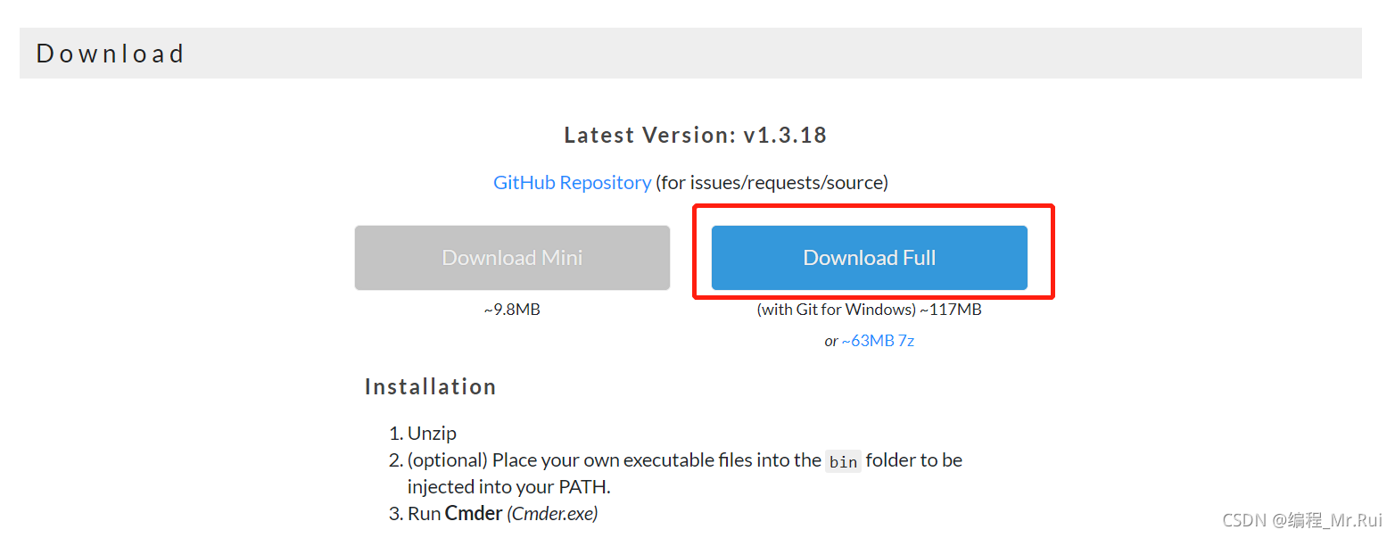Click the Download Full button
The width and height of the screenshot is (1395, 538).
(869, 258)
